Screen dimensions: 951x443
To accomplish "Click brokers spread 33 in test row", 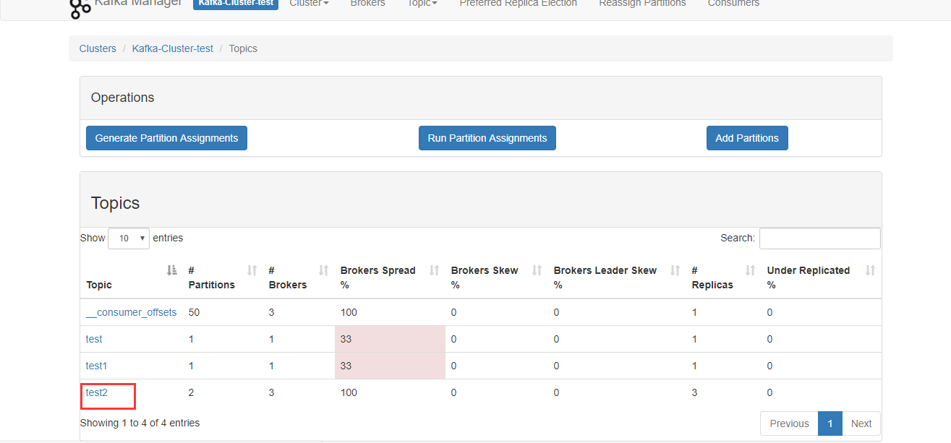I will pyautogui.click(x=346, y=339).
